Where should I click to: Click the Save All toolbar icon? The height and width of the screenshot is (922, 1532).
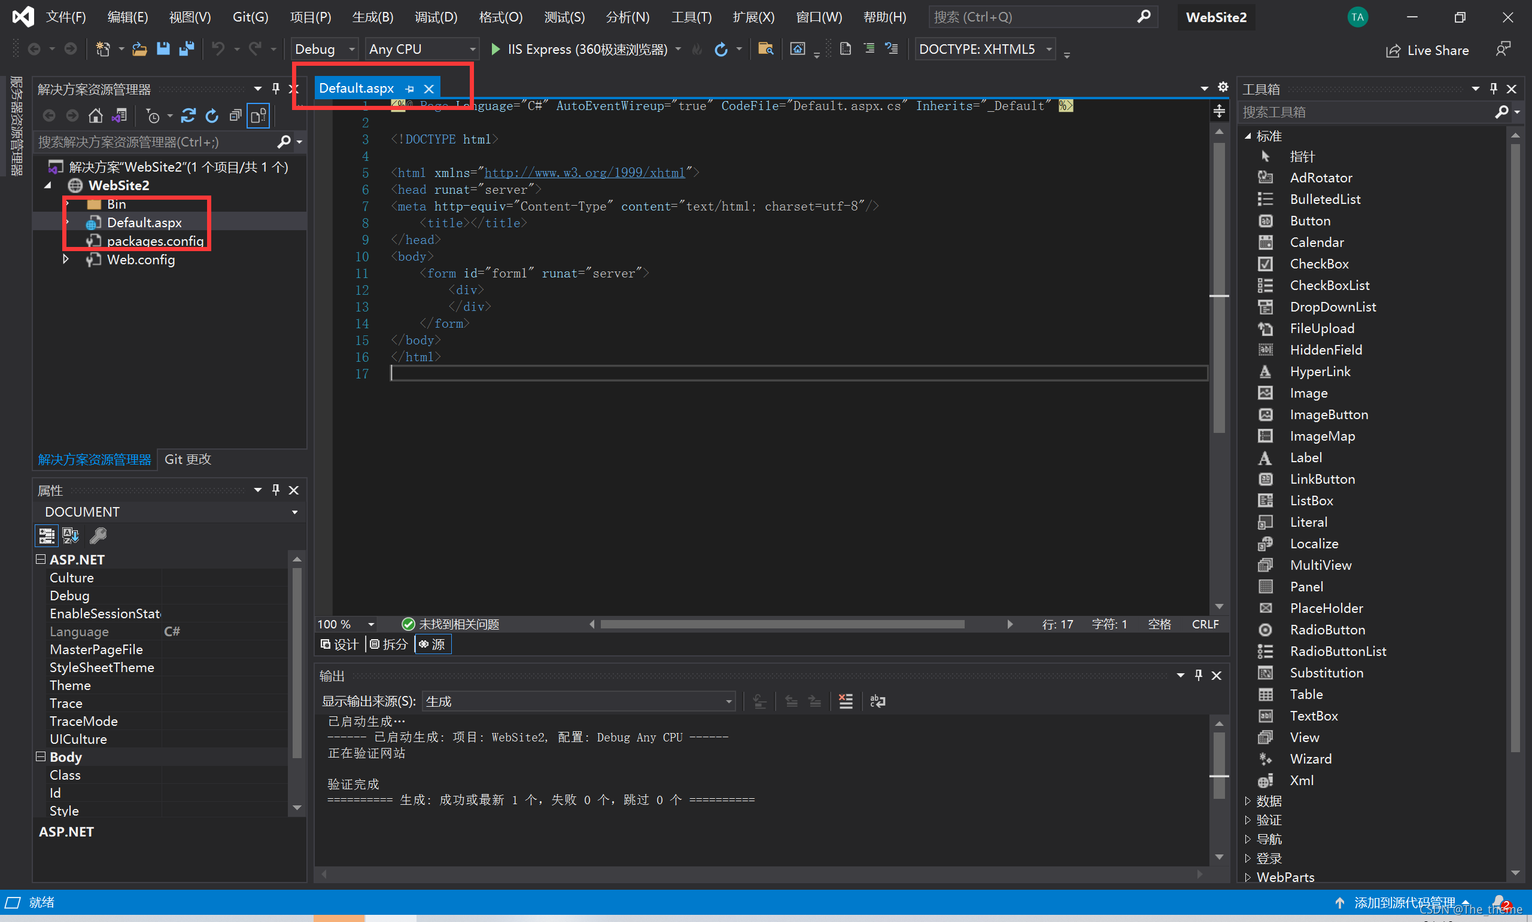pyautogui.click(x=187, y=48)
